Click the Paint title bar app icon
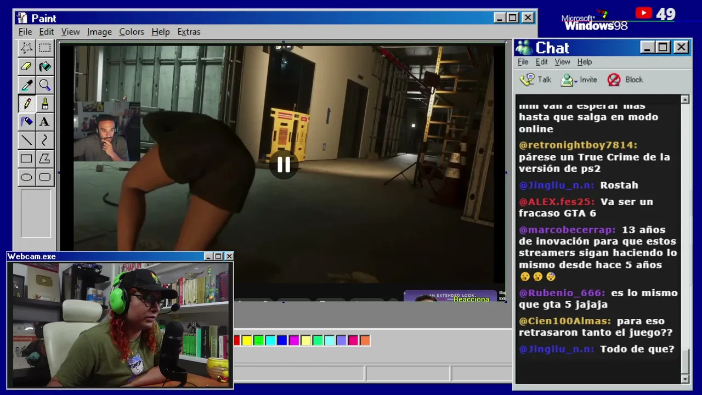The height and width of the screenshot is (395, 702). coord(22,18)
